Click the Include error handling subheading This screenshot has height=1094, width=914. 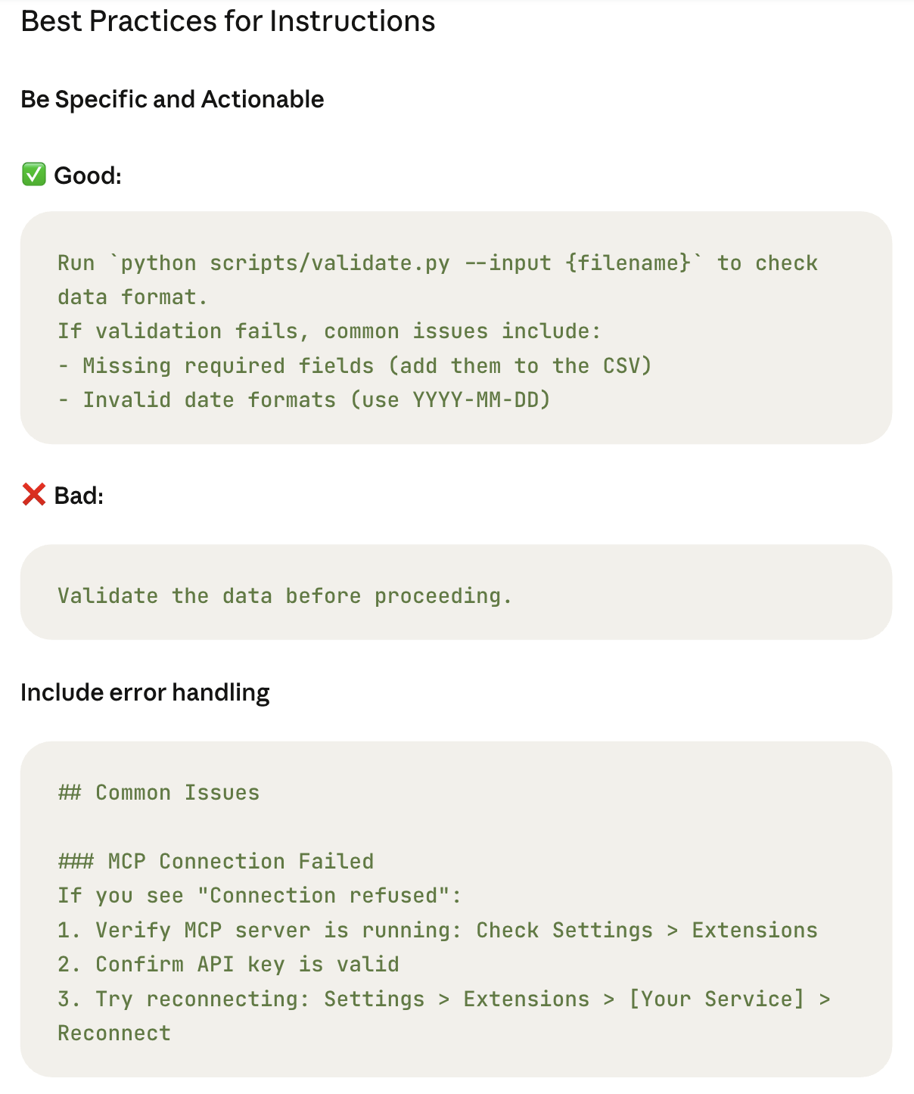(x=145, y=692)
